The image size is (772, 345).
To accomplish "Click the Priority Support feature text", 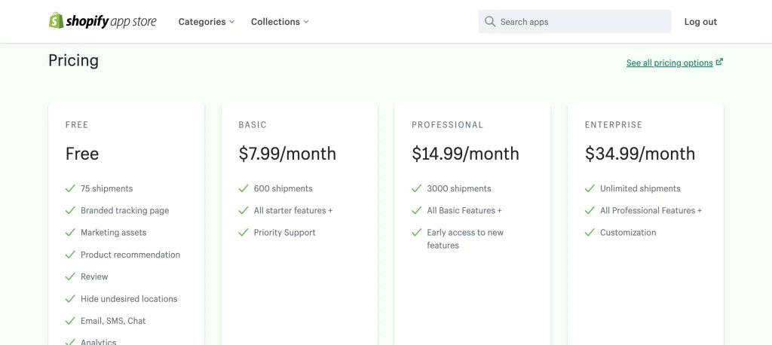I will (x=284, y=232).
